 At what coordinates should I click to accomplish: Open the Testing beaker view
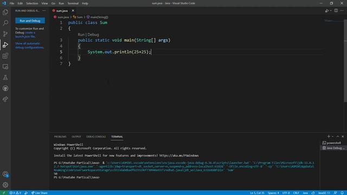click(x=5, y=77)
